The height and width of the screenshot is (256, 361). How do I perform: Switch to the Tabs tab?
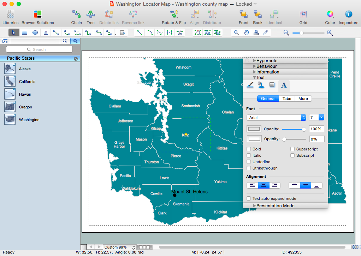(287, 99)
